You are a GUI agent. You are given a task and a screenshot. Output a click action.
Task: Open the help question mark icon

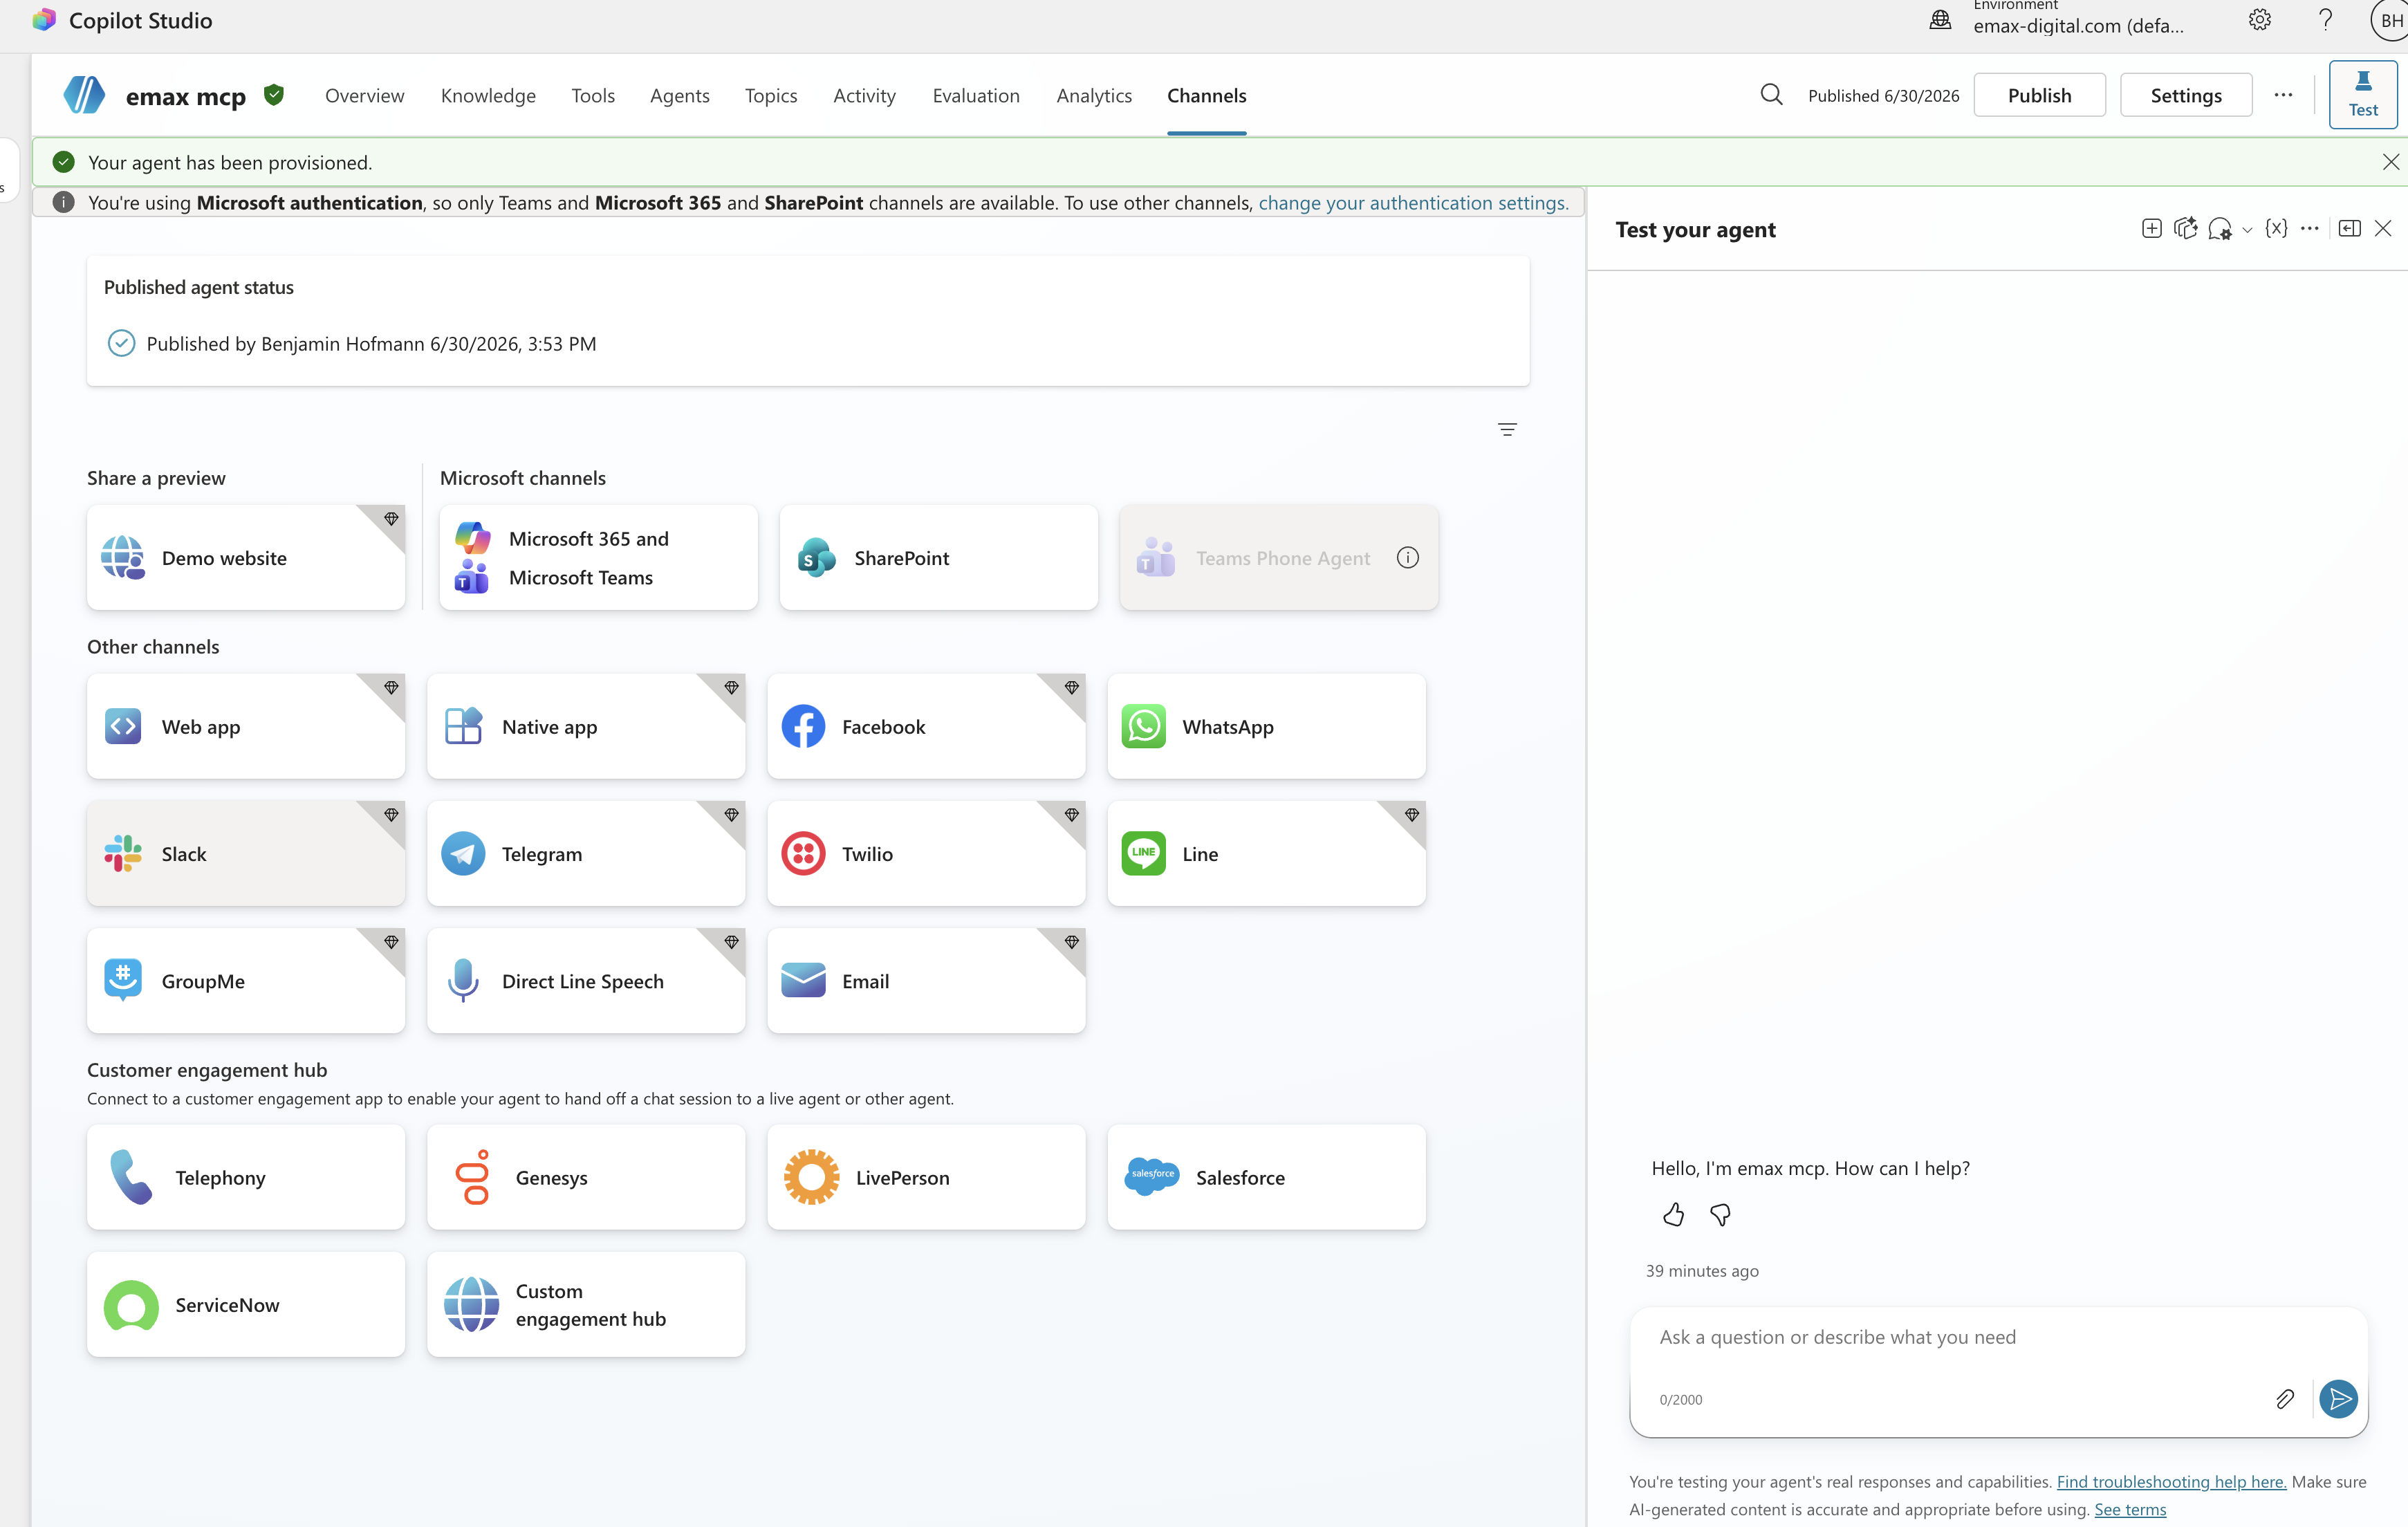pyautogui.click(x=2325, y=20)
